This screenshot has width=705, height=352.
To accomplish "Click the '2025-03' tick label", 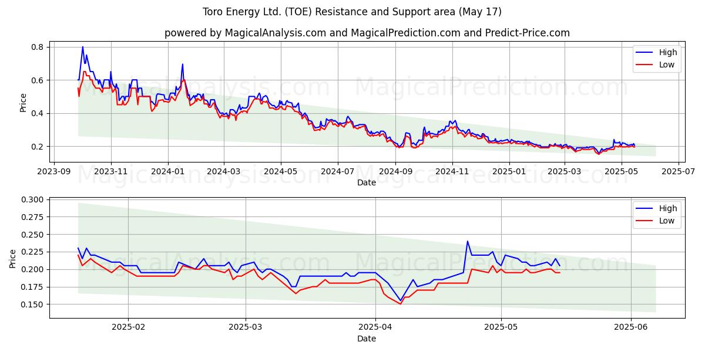I will (x=563, y=171).
